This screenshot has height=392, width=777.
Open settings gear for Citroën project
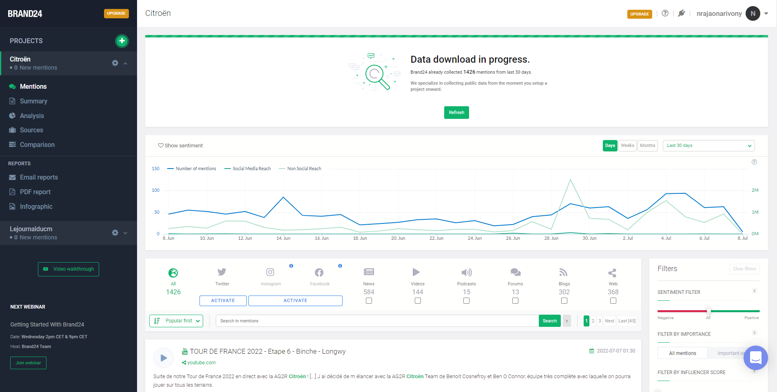(x=115, y=63)
